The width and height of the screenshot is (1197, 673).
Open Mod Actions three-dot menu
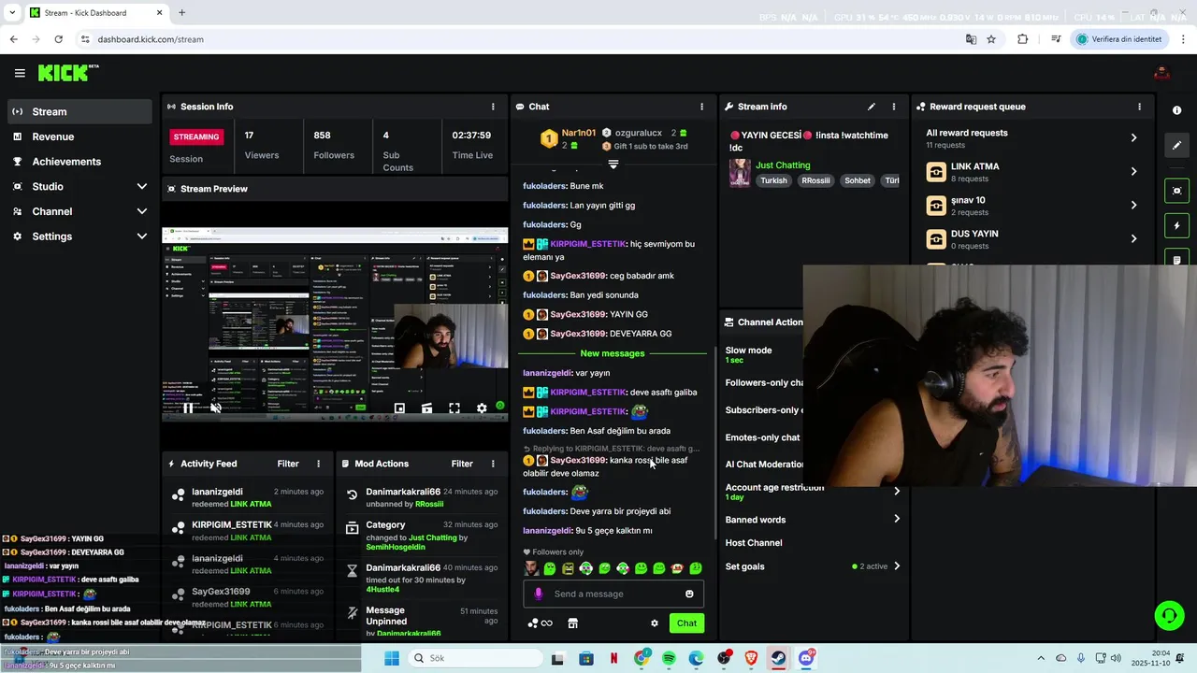click(x=493, y=464)
